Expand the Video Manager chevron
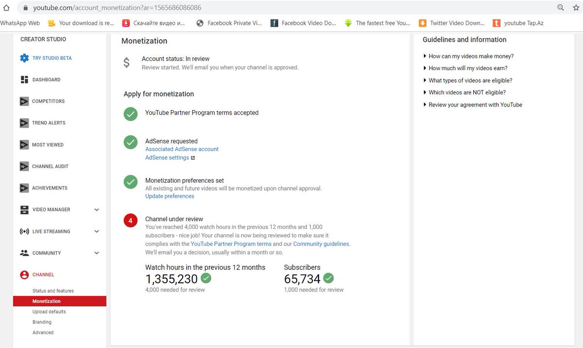Image resolution: width=583 pixels, height=348 pixels. click(97, 210)
